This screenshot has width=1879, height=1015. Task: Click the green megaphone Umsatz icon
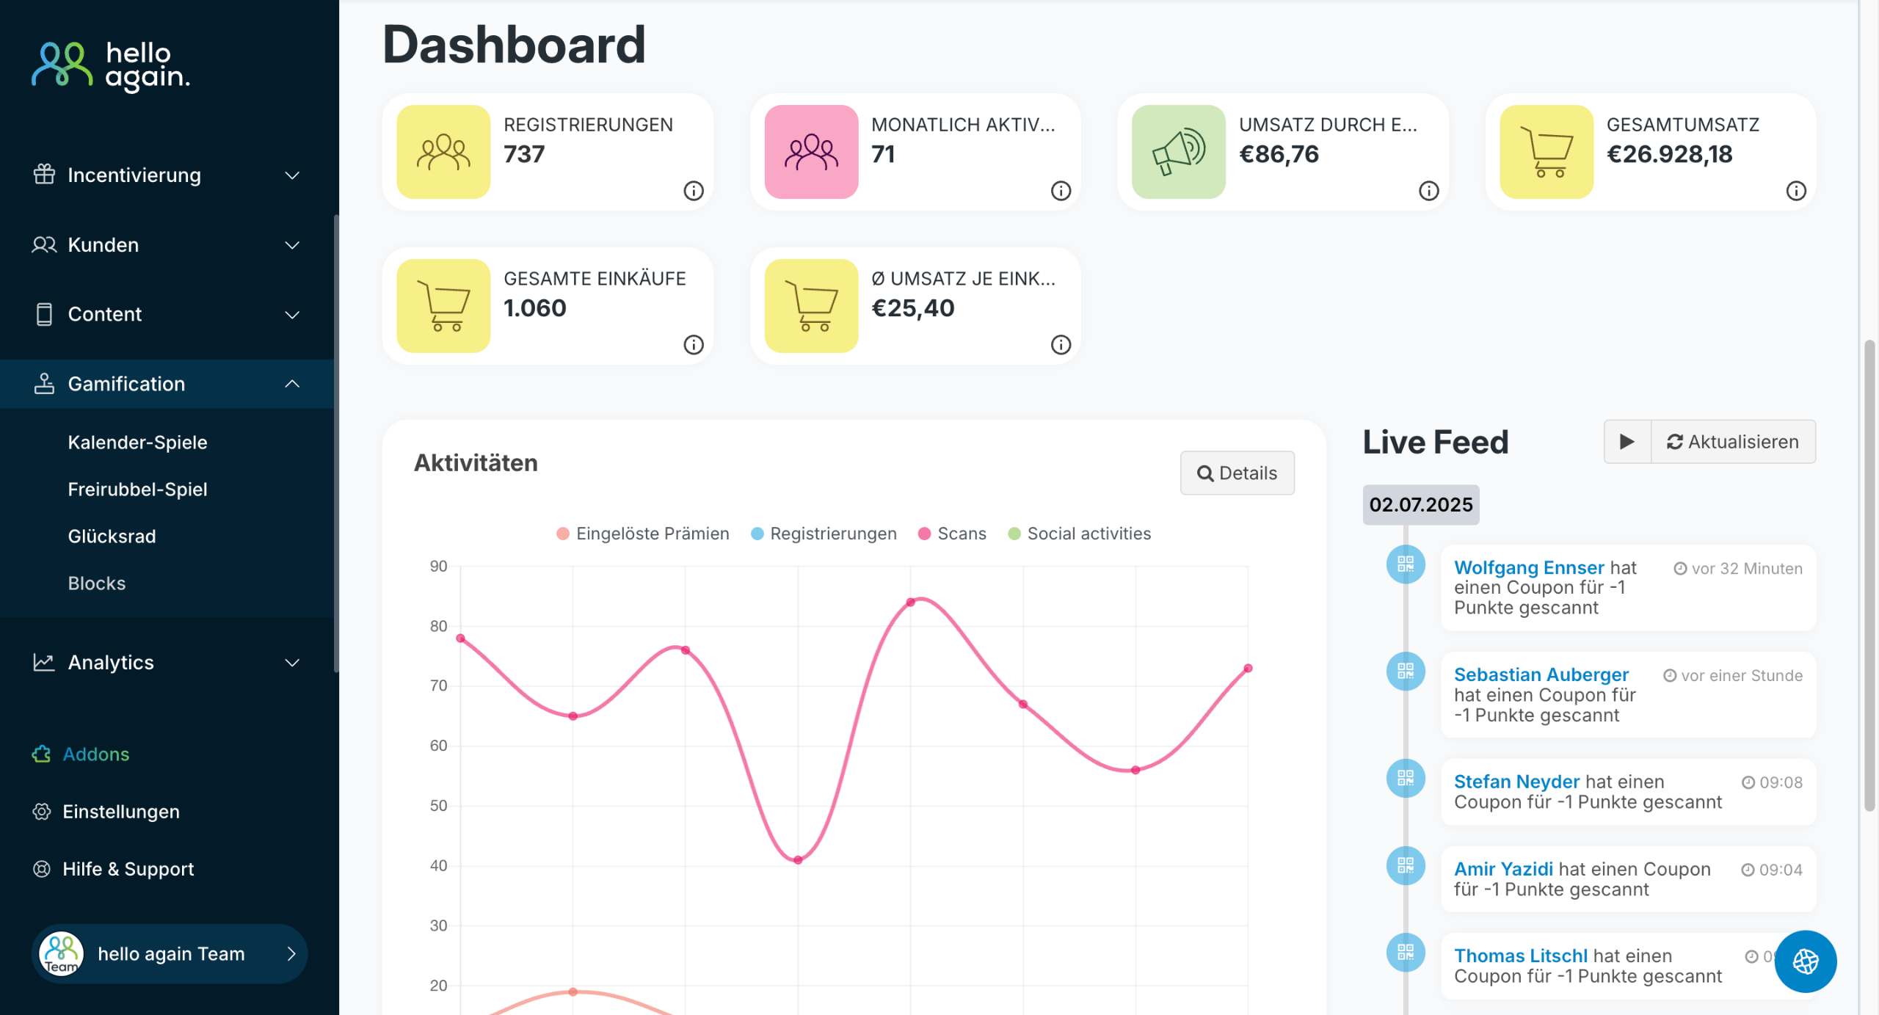[x=1178, y=152]
